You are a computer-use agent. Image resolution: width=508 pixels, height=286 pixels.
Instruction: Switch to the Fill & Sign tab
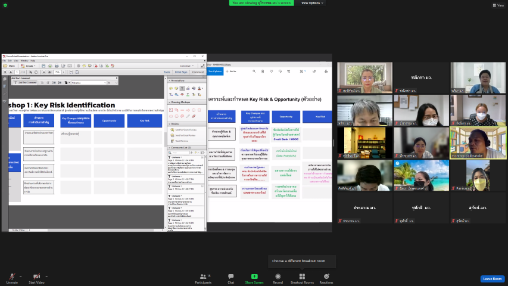click(181, 72)
